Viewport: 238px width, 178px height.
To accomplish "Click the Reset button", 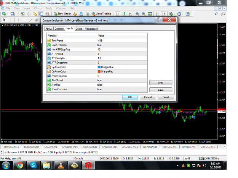I will (x=166, y=97).
